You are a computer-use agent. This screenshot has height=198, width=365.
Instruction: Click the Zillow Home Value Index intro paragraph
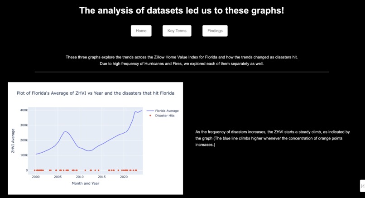tap(182, 60)
